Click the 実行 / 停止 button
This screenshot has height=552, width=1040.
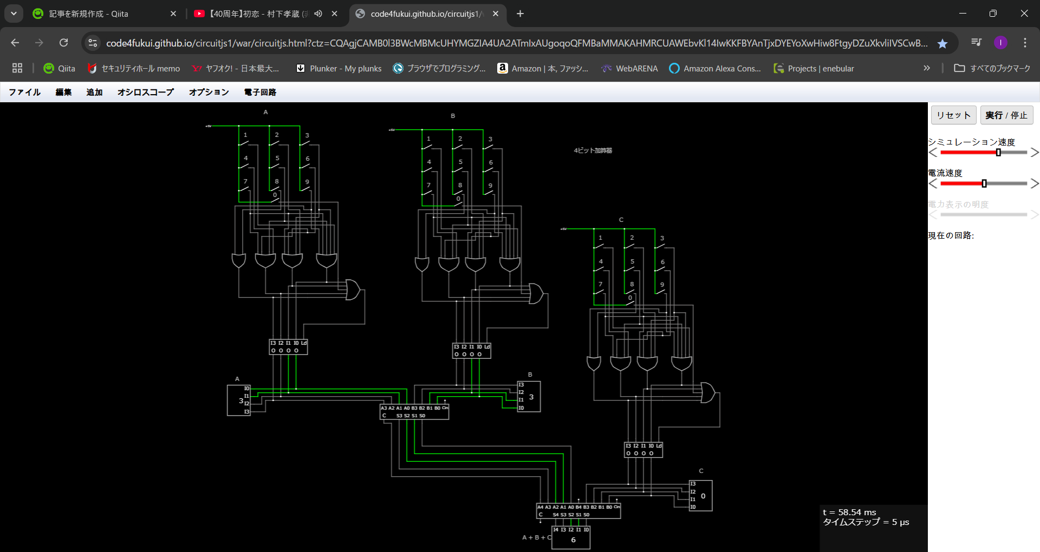[1006, 115]
